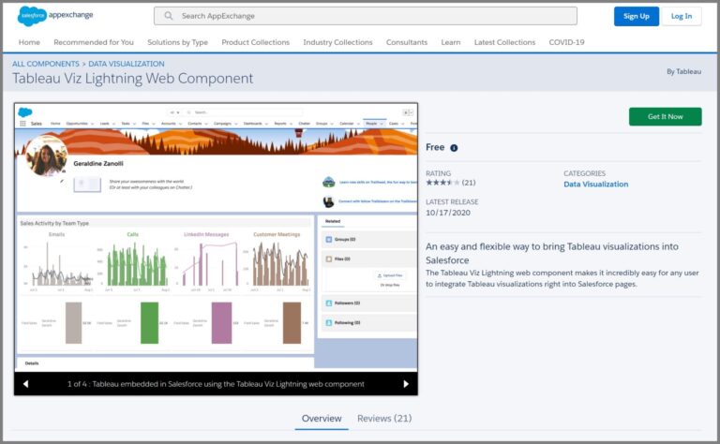Open the Data Visualization category link
The image size is (720, 444).
(595, 185)
